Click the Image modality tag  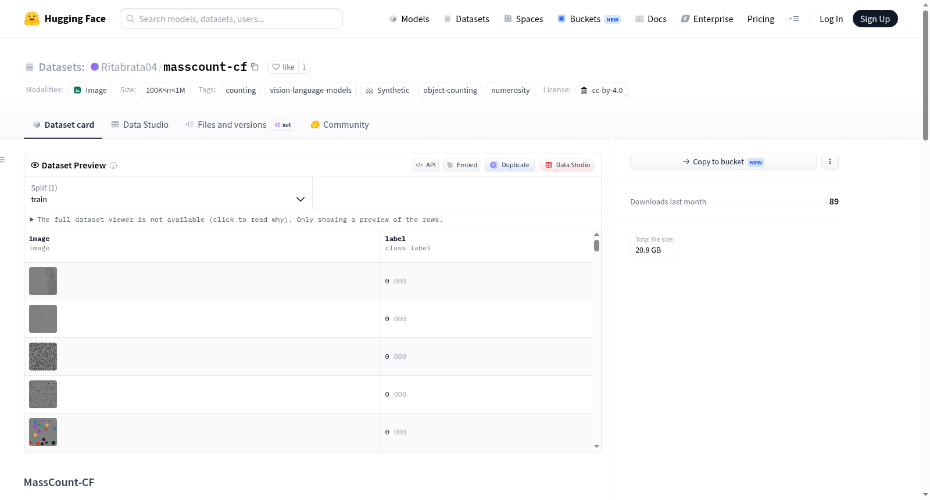tap(90, 90)
